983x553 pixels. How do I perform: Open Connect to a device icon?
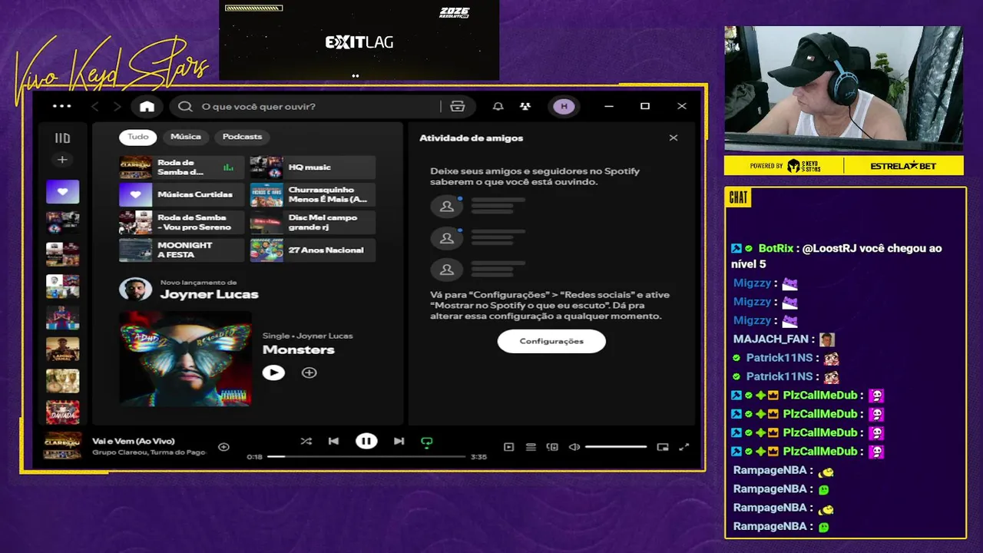point(552,447)
